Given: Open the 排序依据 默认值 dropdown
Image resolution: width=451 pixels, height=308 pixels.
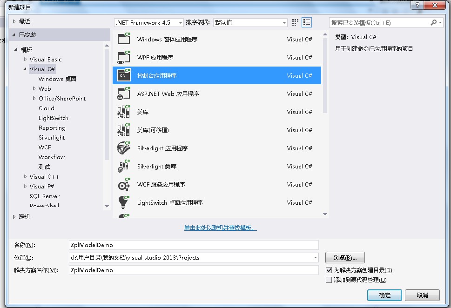Looking at the screenshot, I should pyautogui.click(x=284, y=23).
